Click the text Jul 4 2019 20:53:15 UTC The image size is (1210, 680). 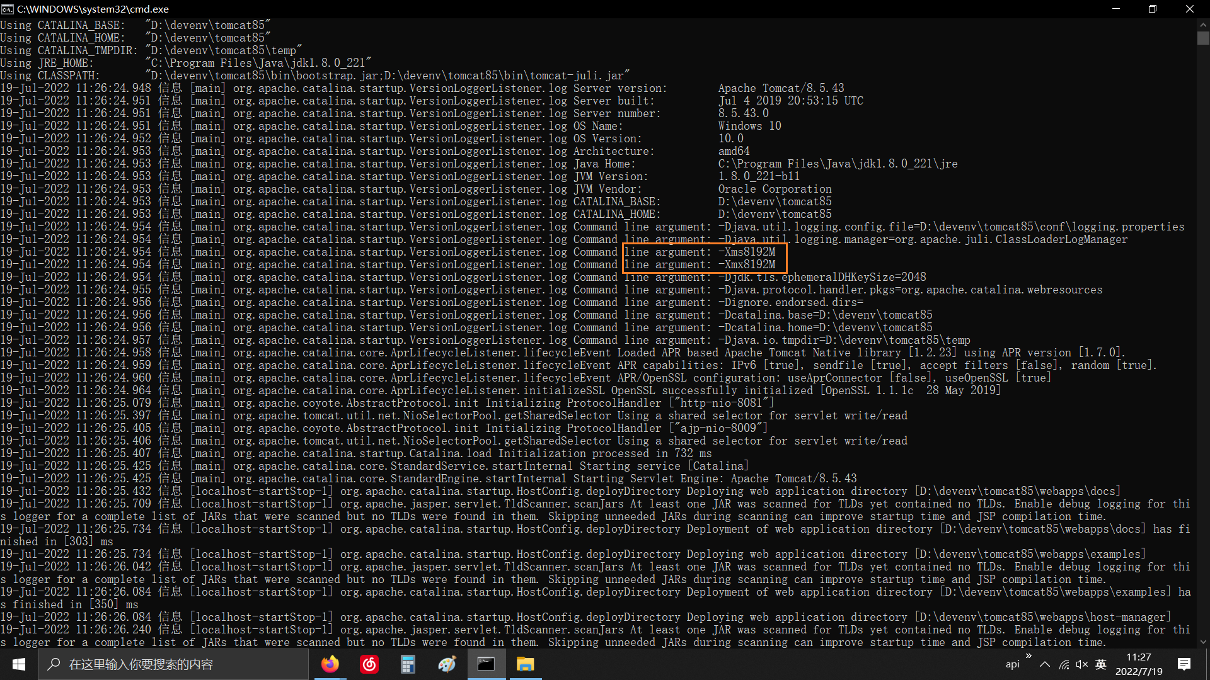pos(791,101)
